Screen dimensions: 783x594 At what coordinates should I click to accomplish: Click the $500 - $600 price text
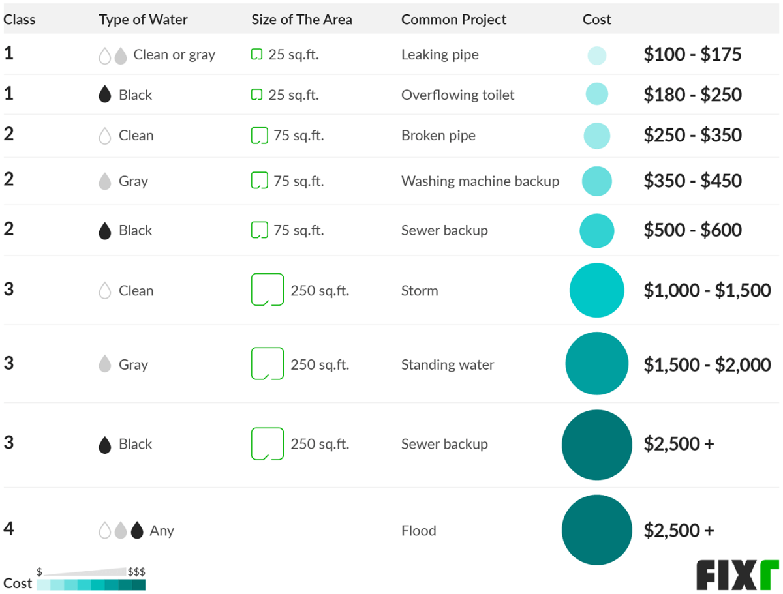[692, 230]
